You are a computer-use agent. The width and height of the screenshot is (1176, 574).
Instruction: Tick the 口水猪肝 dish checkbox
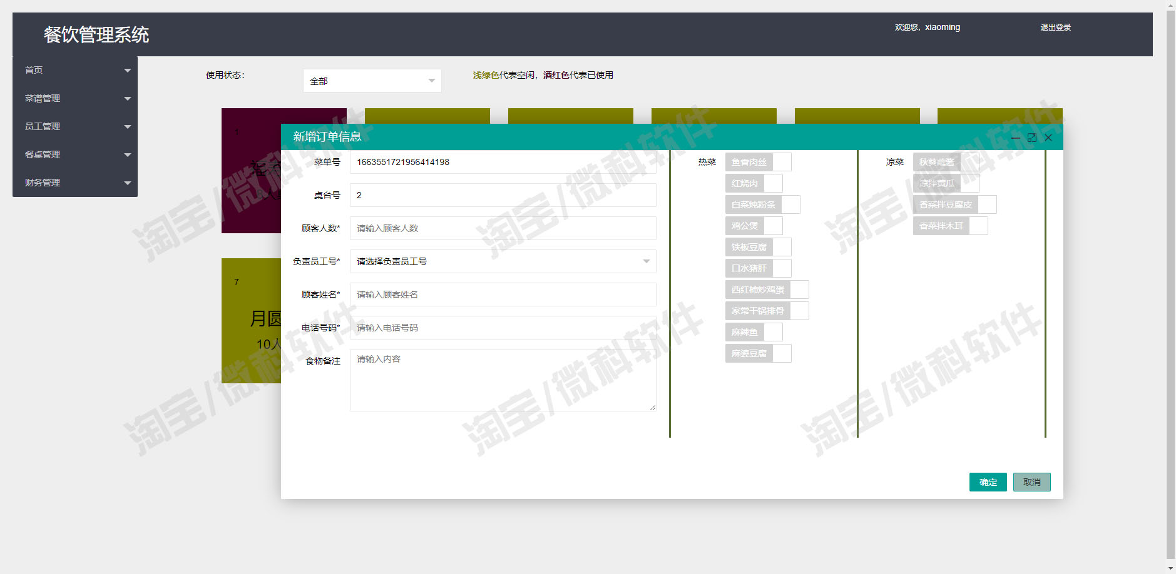pos(758,268)
